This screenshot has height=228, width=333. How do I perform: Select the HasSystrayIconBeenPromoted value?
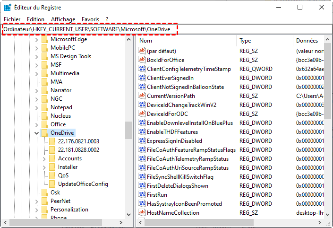[184, 204]
